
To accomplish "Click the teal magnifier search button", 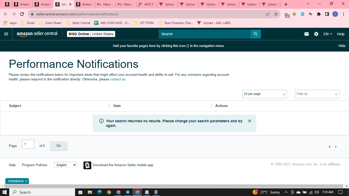I will pyautogui.click(x=256, y=34).
